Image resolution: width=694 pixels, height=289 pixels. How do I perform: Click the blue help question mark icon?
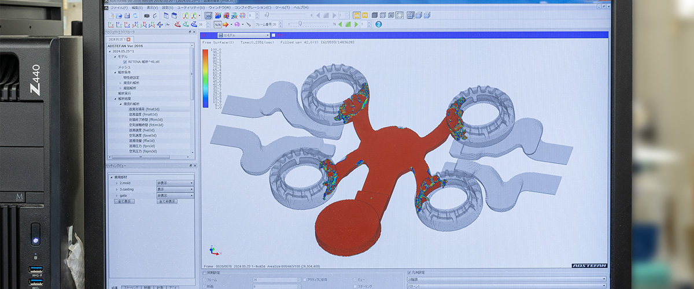click(x=378, y=24)
